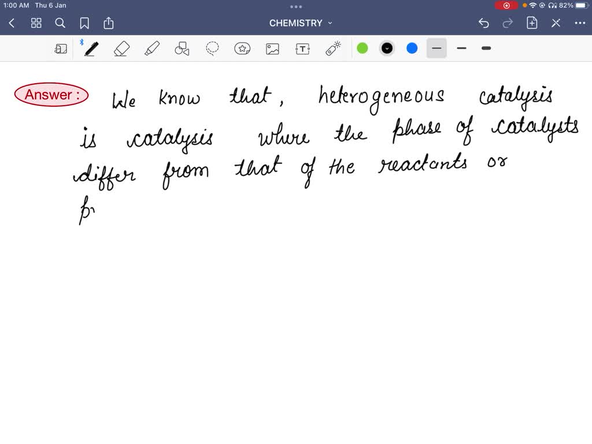
Task: Open the Stickers/Elements tool
Action: pyautogui.click(x=242, y=48)
